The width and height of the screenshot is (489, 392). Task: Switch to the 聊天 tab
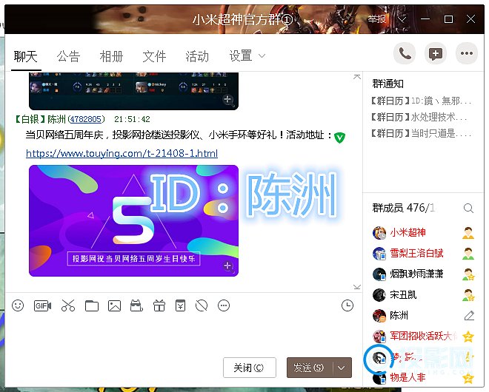pyautogui.click(x=26, y=56)
